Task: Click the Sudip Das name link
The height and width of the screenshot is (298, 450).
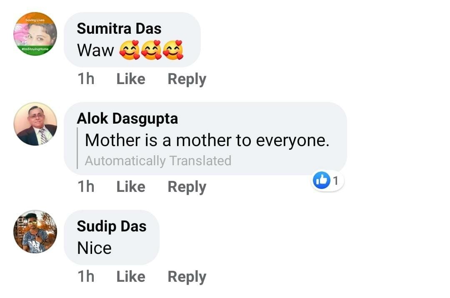Action: [x=112, y=226]
